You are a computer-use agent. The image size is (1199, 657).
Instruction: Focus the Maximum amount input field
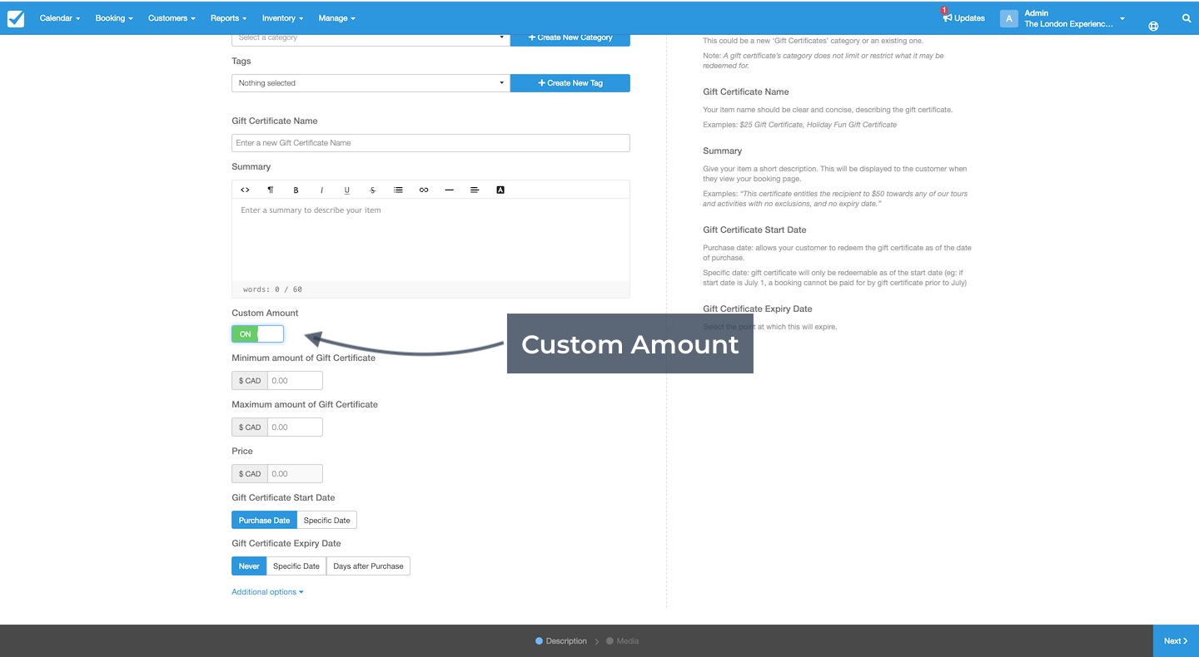click(x=295, y=427)
